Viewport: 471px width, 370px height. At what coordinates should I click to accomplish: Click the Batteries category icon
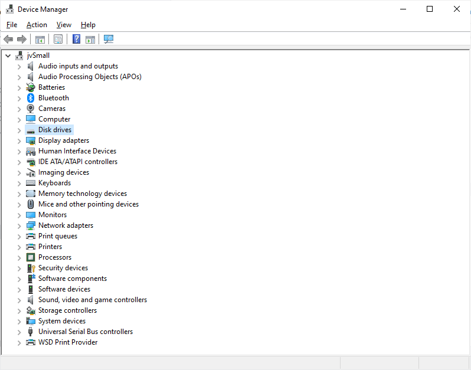tap(31, 87)
